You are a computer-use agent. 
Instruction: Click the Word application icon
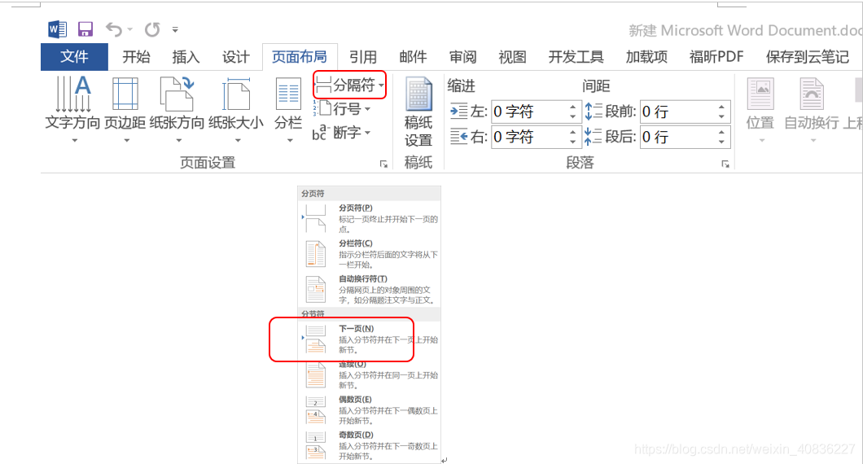tap(57, 29)
